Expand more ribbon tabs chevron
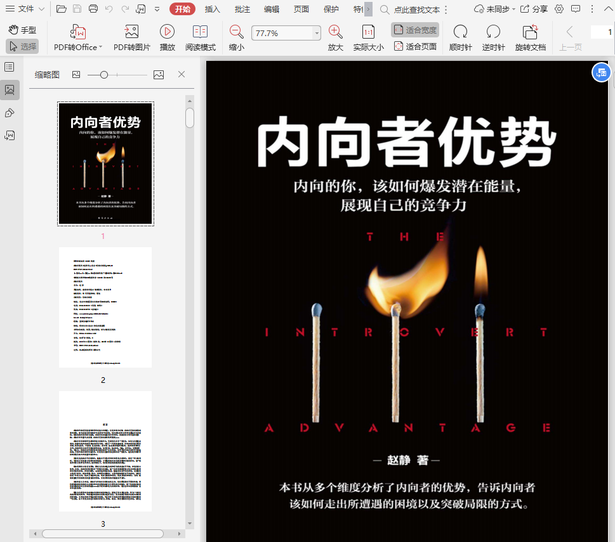This screenshot has height=542, width=615. pyautogui.click(x=368, y=9)
